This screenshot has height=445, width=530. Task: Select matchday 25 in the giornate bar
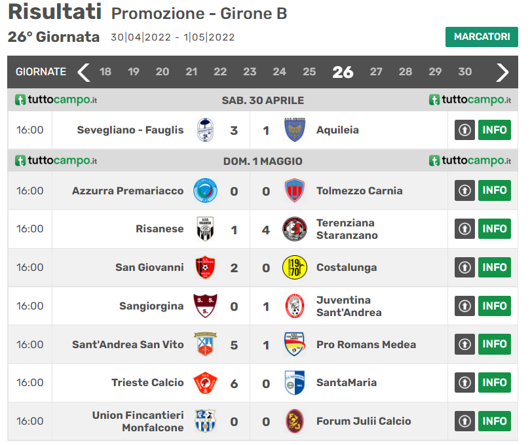(309, 72)
